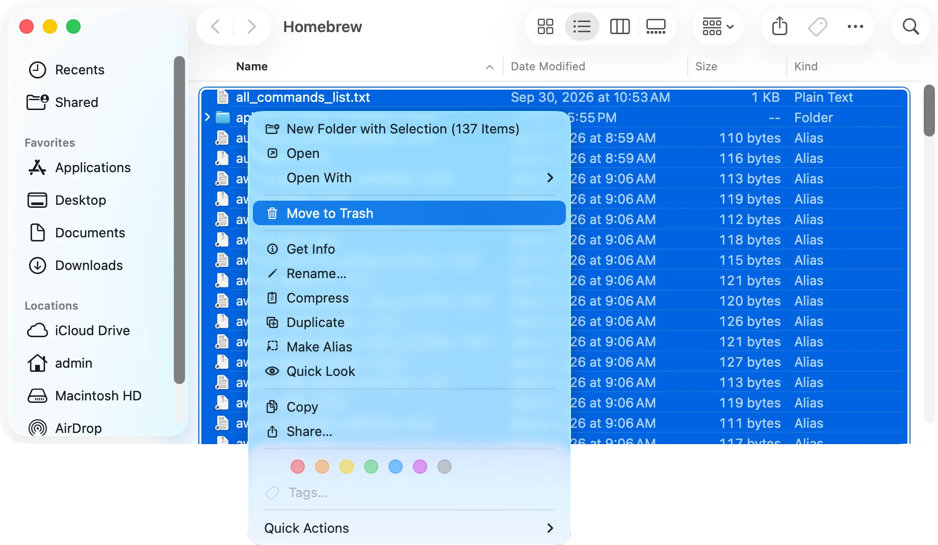The image size is (938, 545).
Task: Click the file list vertical scrollbar
Action: pyautogui.click(x=929, y=111)
